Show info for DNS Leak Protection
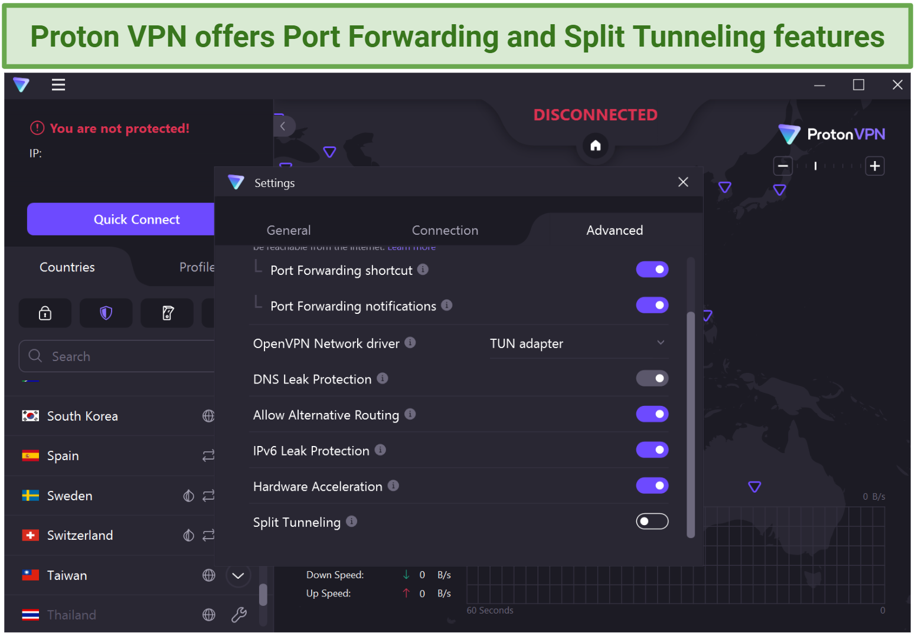The height and width of the screenshot is (636, 915). point(383,378)
